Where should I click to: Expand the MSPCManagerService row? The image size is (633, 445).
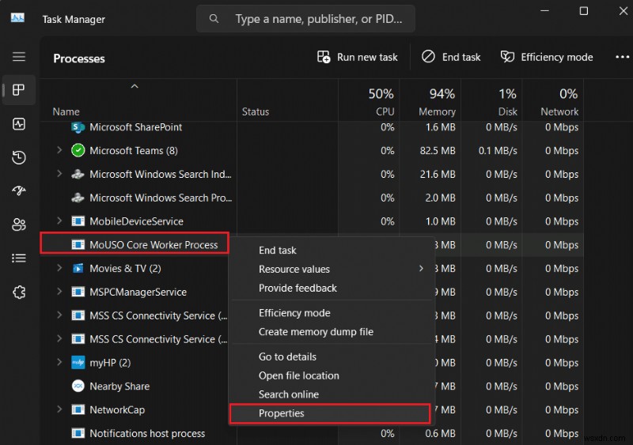pyautogui.click(x=59, y=292)
